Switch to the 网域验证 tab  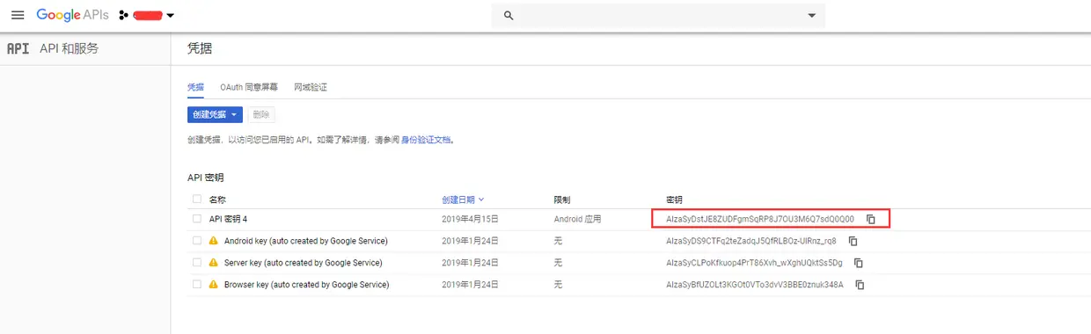(x=311, y=87)
